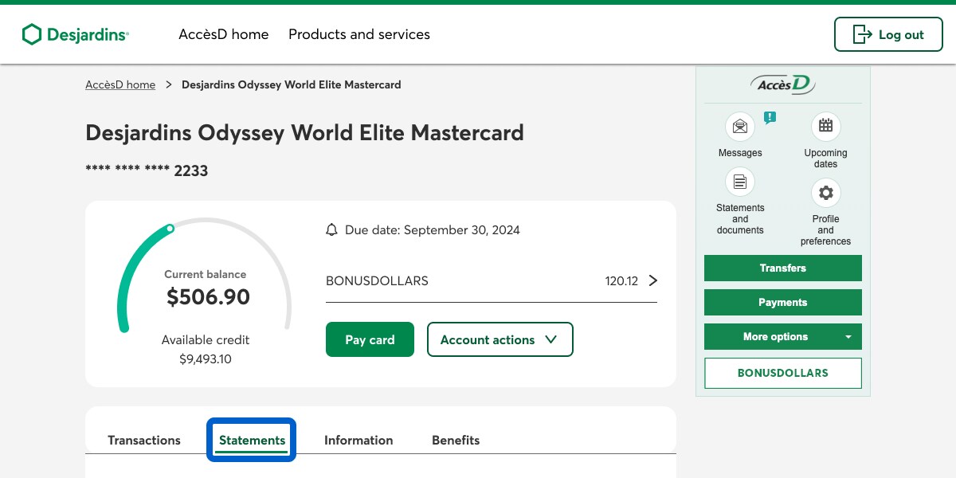Log out of the account
Image resolution: width=956 pixels, height=478 pixels.
tap(888, 34)
